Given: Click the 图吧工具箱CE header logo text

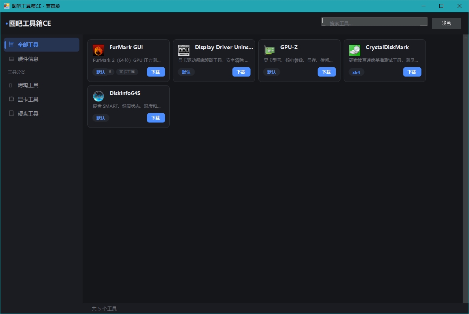Looking at the screenshot, I should pos(30,23).
